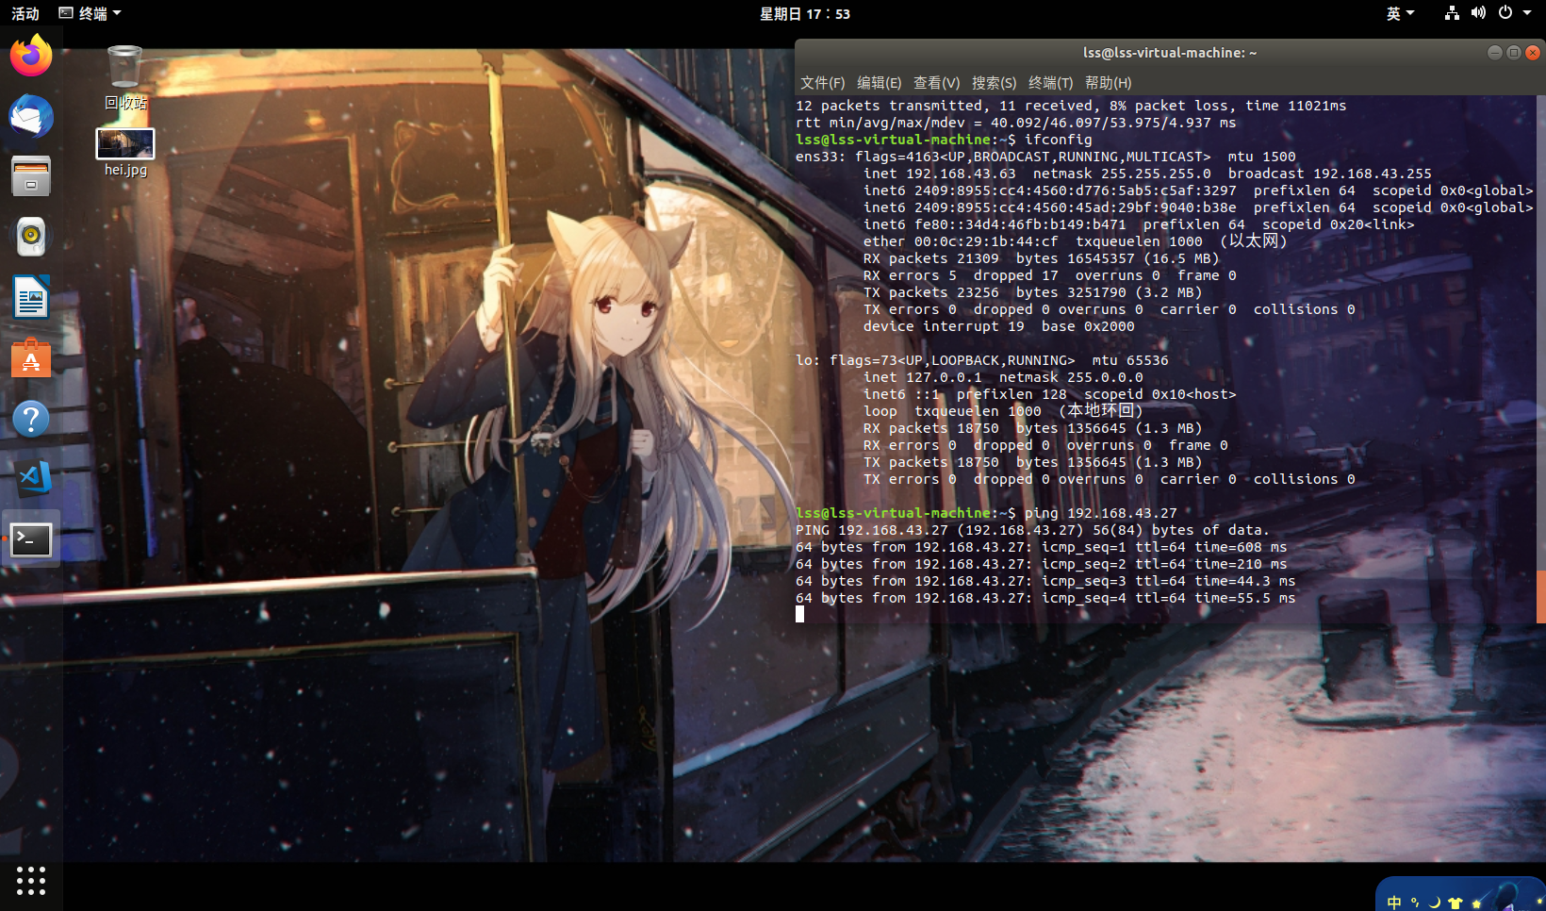This screenshot has width=1546, height=911.
Task: Click 'ether 00:0c:29:1b:44:cf' text
Action: coord(961,241)
